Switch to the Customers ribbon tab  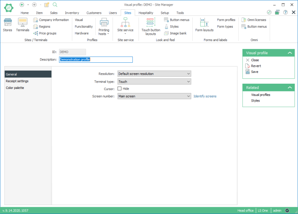point(94,13)
